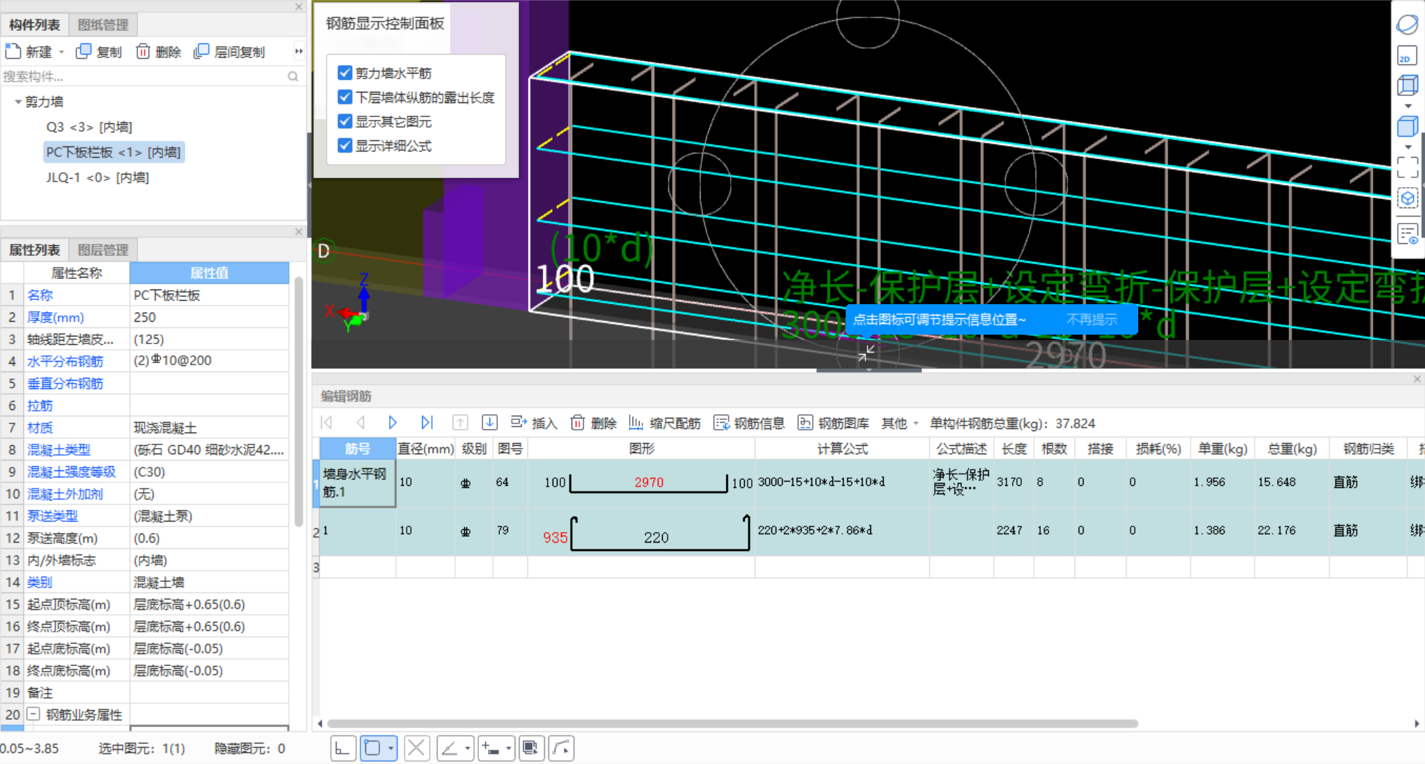Image resolution: width=1425 pixels, height=764 pixels.
Task: Expand the component toolbar overflow arrow
Action: tap(299, 51)
